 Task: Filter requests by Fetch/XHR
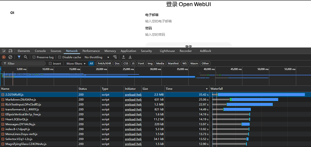[104, 64]
